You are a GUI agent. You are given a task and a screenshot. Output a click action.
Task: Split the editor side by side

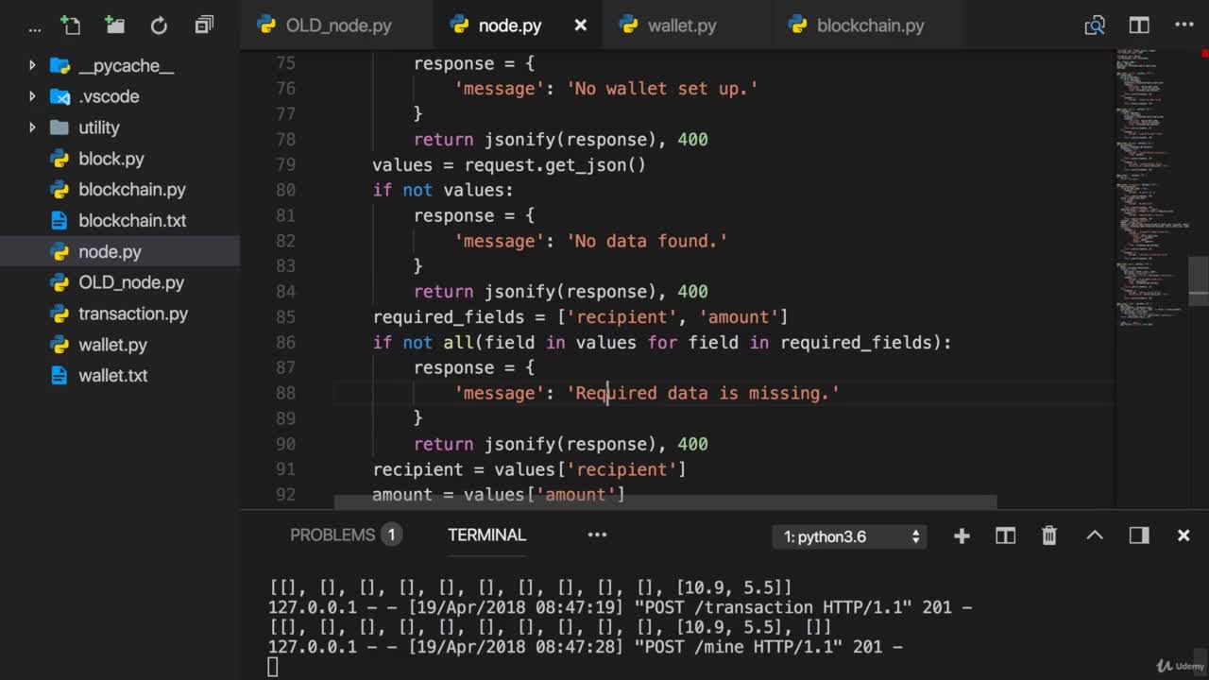[x=1139, y=25]
